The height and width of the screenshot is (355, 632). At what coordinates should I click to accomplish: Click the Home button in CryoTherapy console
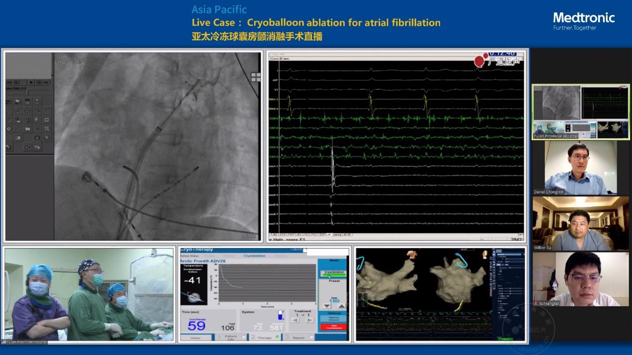(x=195, y=337)
